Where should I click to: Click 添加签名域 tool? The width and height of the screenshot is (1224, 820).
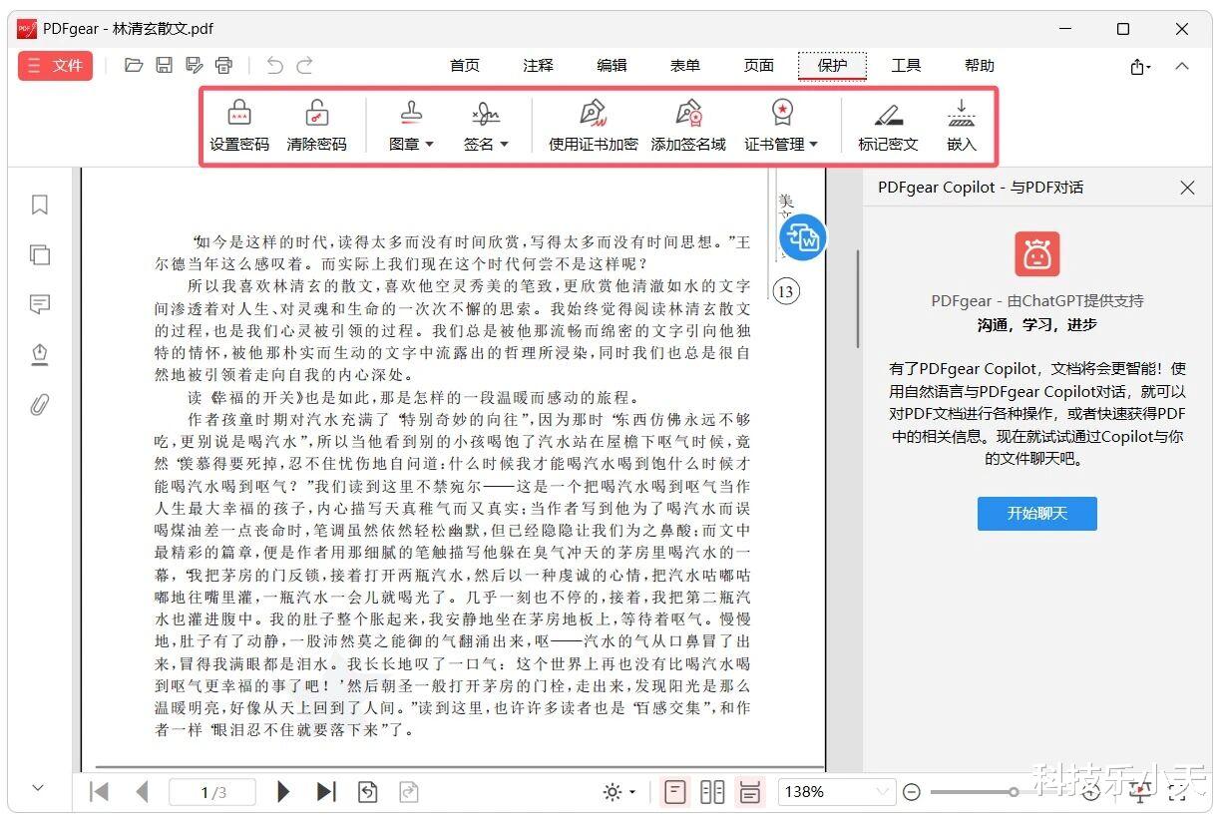(x=688, y=126)
